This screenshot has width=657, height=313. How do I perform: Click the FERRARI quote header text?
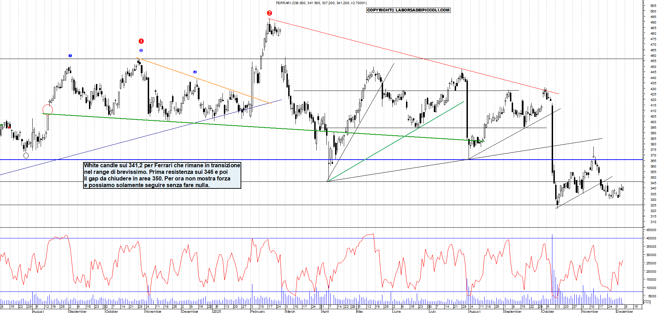[x=321, y=3]
